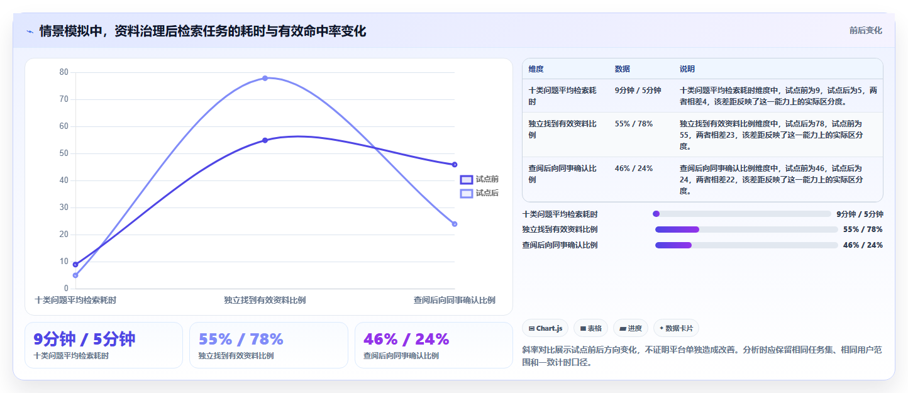Click the 试点前 data point at 55
The image size is (908, 393).
point(265,140)
